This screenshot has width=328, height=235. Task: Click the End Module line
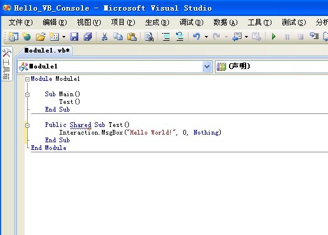click(48, 148)
